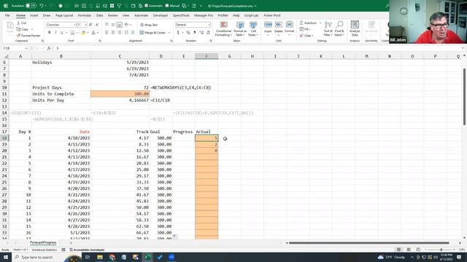Image resolution: width=467 pixels, height=262 pixels.
Task: Click the Increase Decimal icon
Action: pyautogui.click(x=201, y=33)
